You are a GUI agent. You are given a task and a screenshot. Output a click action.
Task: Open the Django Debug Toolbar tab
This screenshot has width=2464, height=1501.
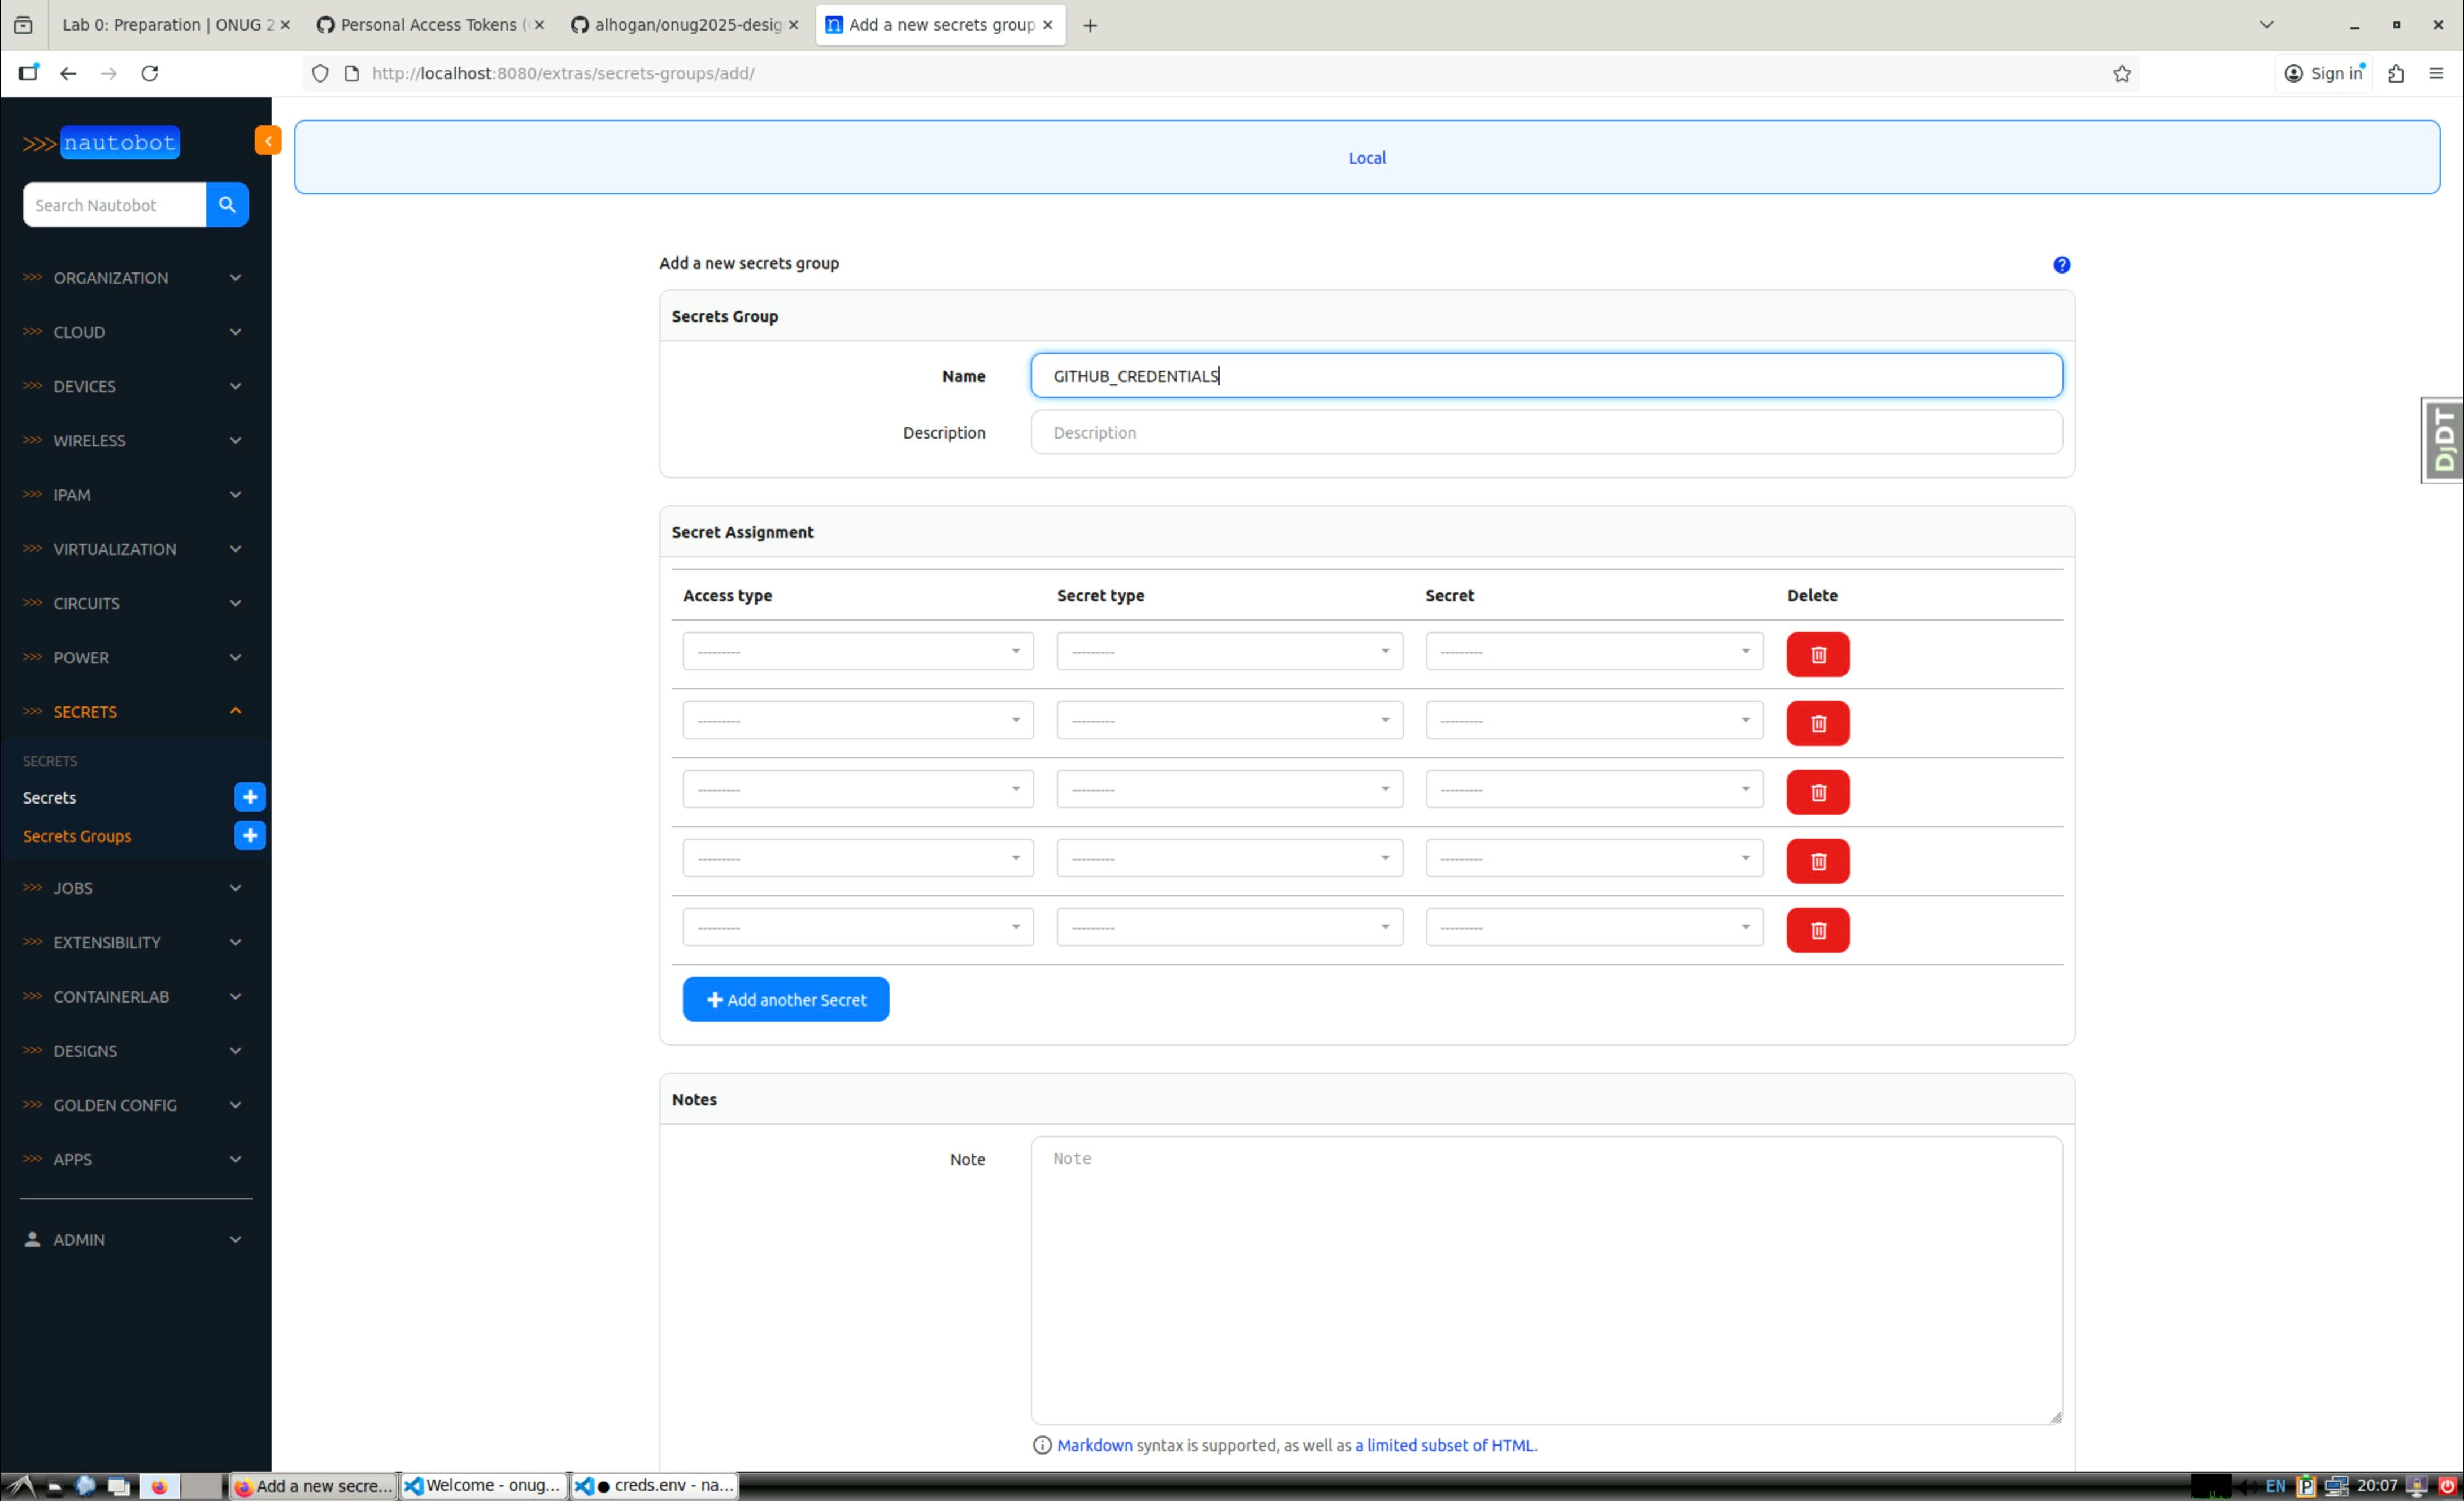2443,440
